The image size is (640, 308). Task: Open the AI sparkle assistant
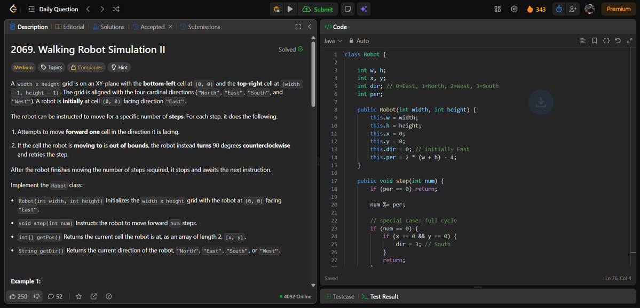click(x=364, y=9)
